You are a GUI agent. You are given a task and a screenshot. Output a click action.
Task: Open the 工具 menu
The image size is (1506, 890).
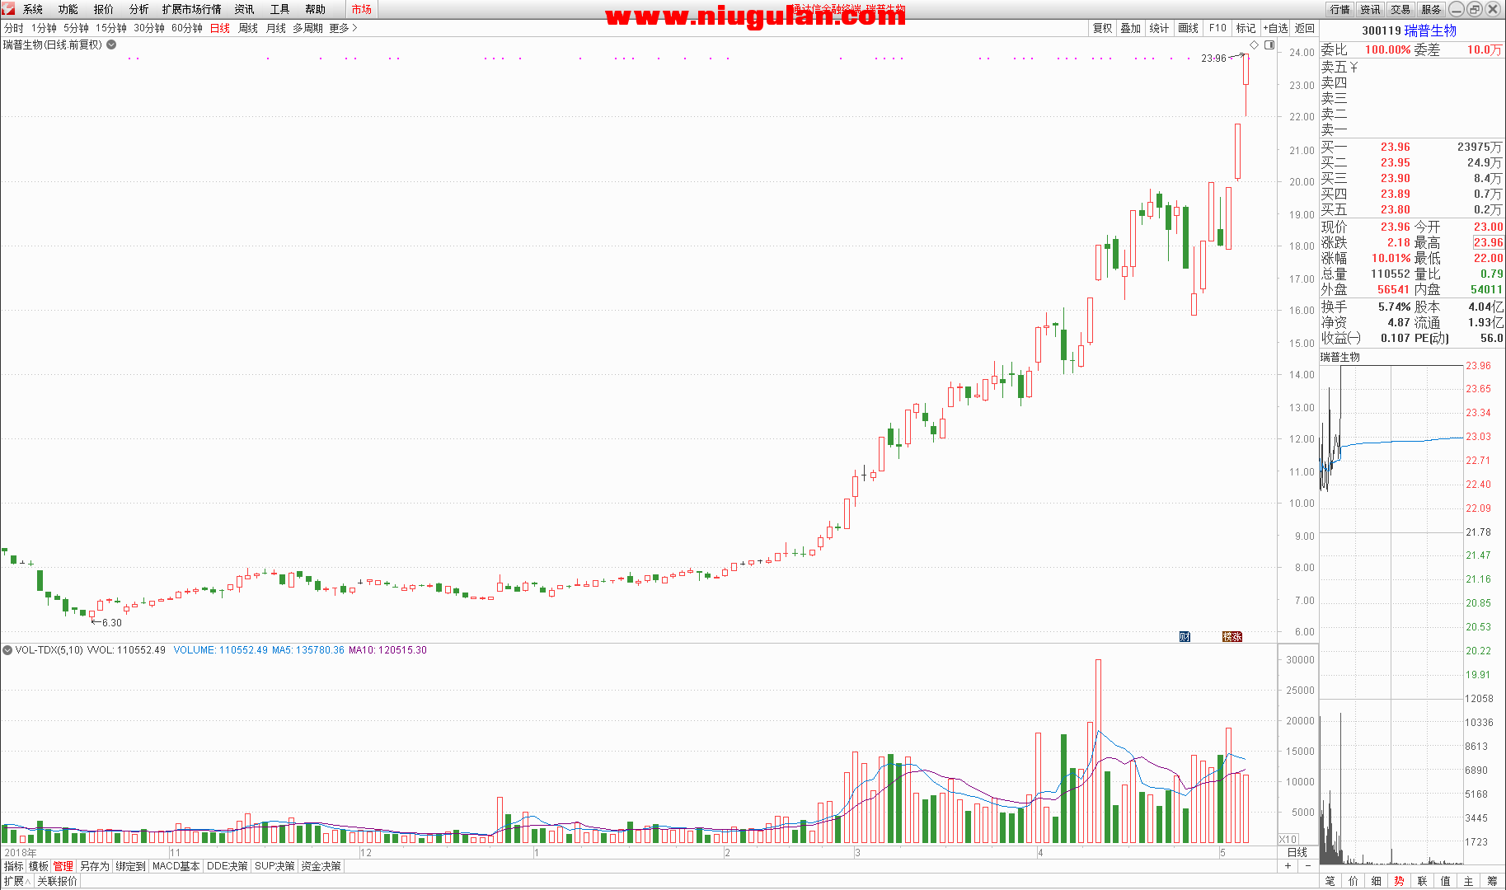coord(280,9)
